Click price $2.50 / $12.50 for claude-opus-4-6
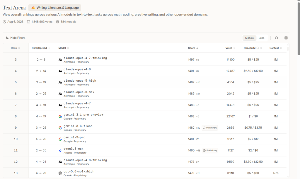 [253, 71]
